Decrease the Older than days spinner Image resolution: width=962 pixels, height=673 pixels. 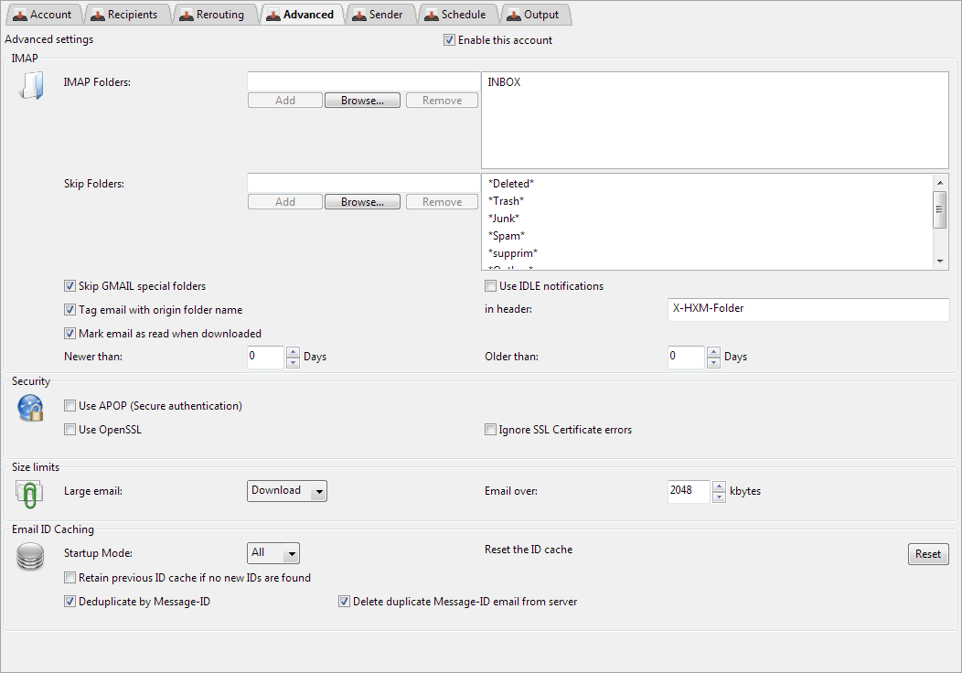coord(713,362)
